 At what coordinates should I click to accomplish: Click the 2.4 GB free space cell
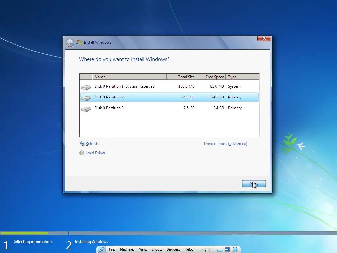click(219, 108)
